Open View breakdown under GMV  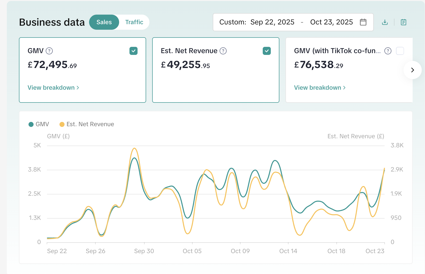51,87
